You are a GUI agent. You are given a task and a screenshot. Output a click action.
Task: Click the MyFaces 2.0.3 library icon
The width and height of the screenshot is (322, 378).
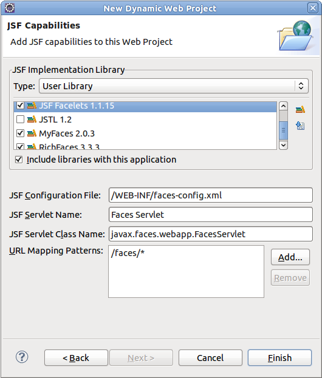click(x=32, y=133)
